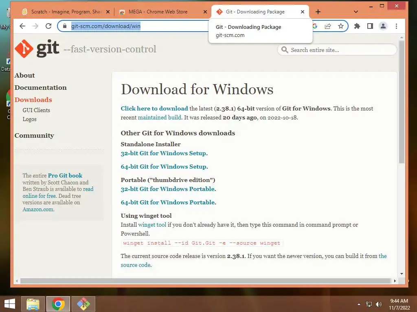
Task: Open the network tray icon
Action: pos(369,304)
